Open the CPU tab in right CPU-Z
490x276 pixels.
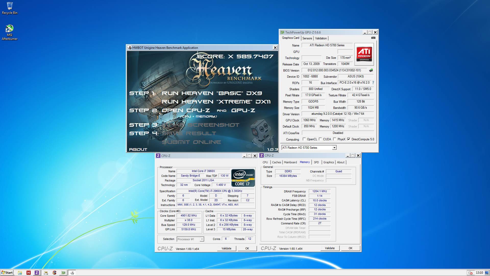265,162
